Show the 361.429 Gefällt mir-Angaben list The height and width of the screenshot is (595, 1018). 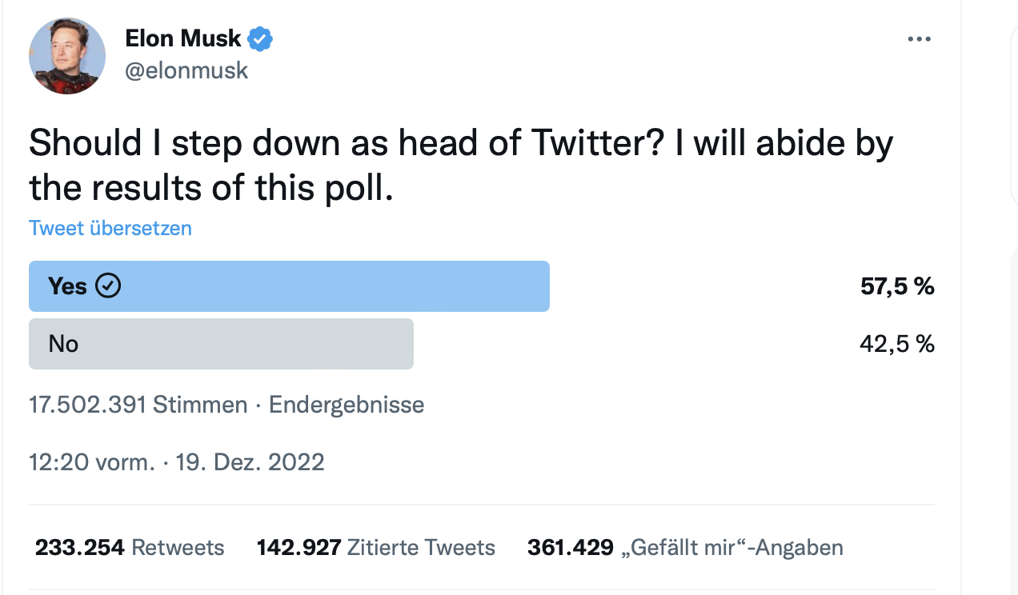pyautogui.click(x=685, y=548)
